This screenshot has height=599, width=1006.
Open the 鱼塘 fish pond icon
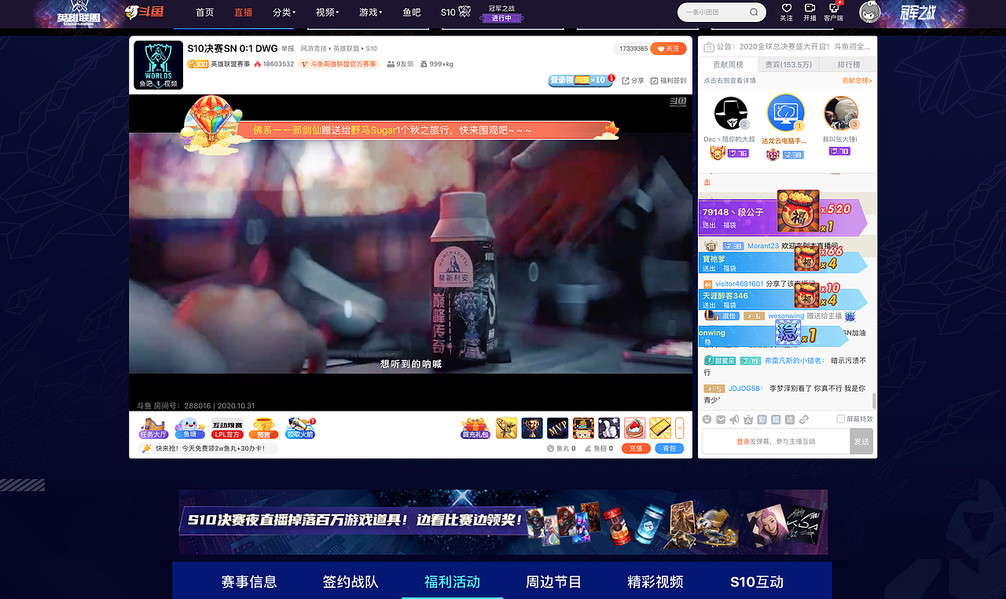(x=189, y=428)
